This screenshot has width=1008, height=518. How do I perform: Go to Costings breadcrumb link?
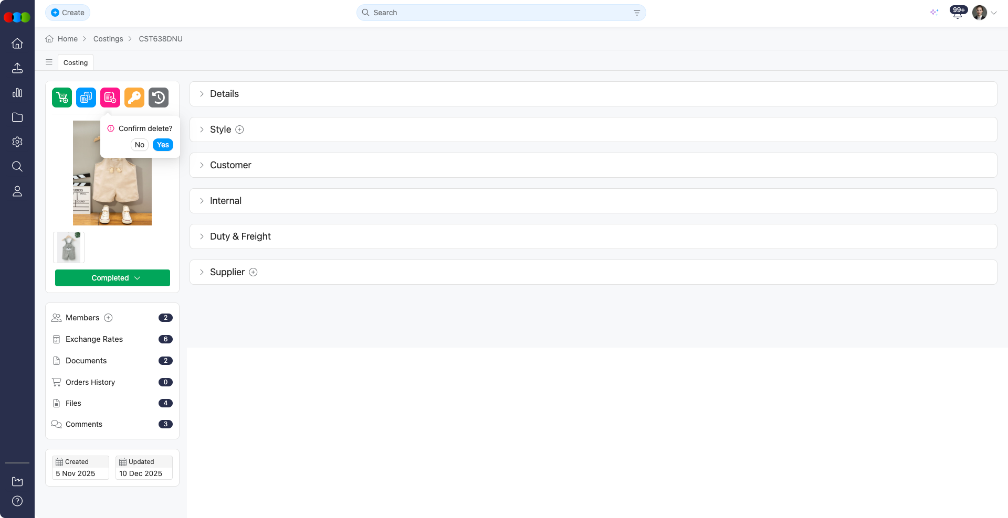click(x=108, y=39)
